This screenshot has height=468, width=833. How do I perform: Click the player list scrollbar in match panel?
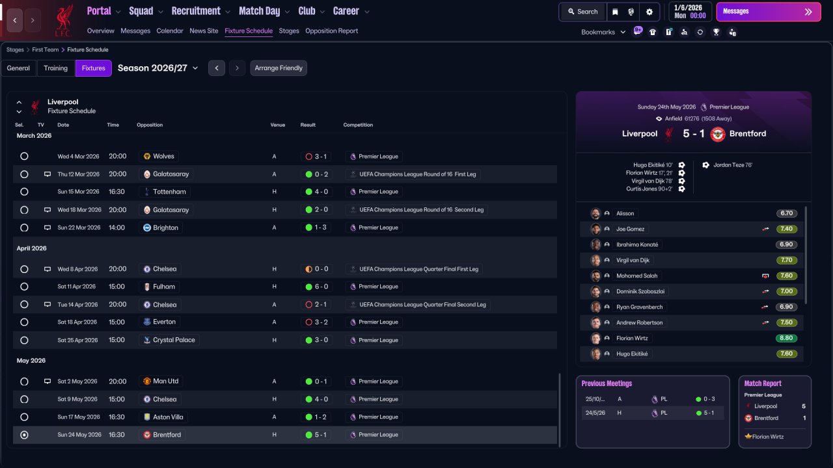806,255
